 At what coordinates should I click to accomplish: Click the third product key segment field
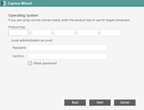64,33
